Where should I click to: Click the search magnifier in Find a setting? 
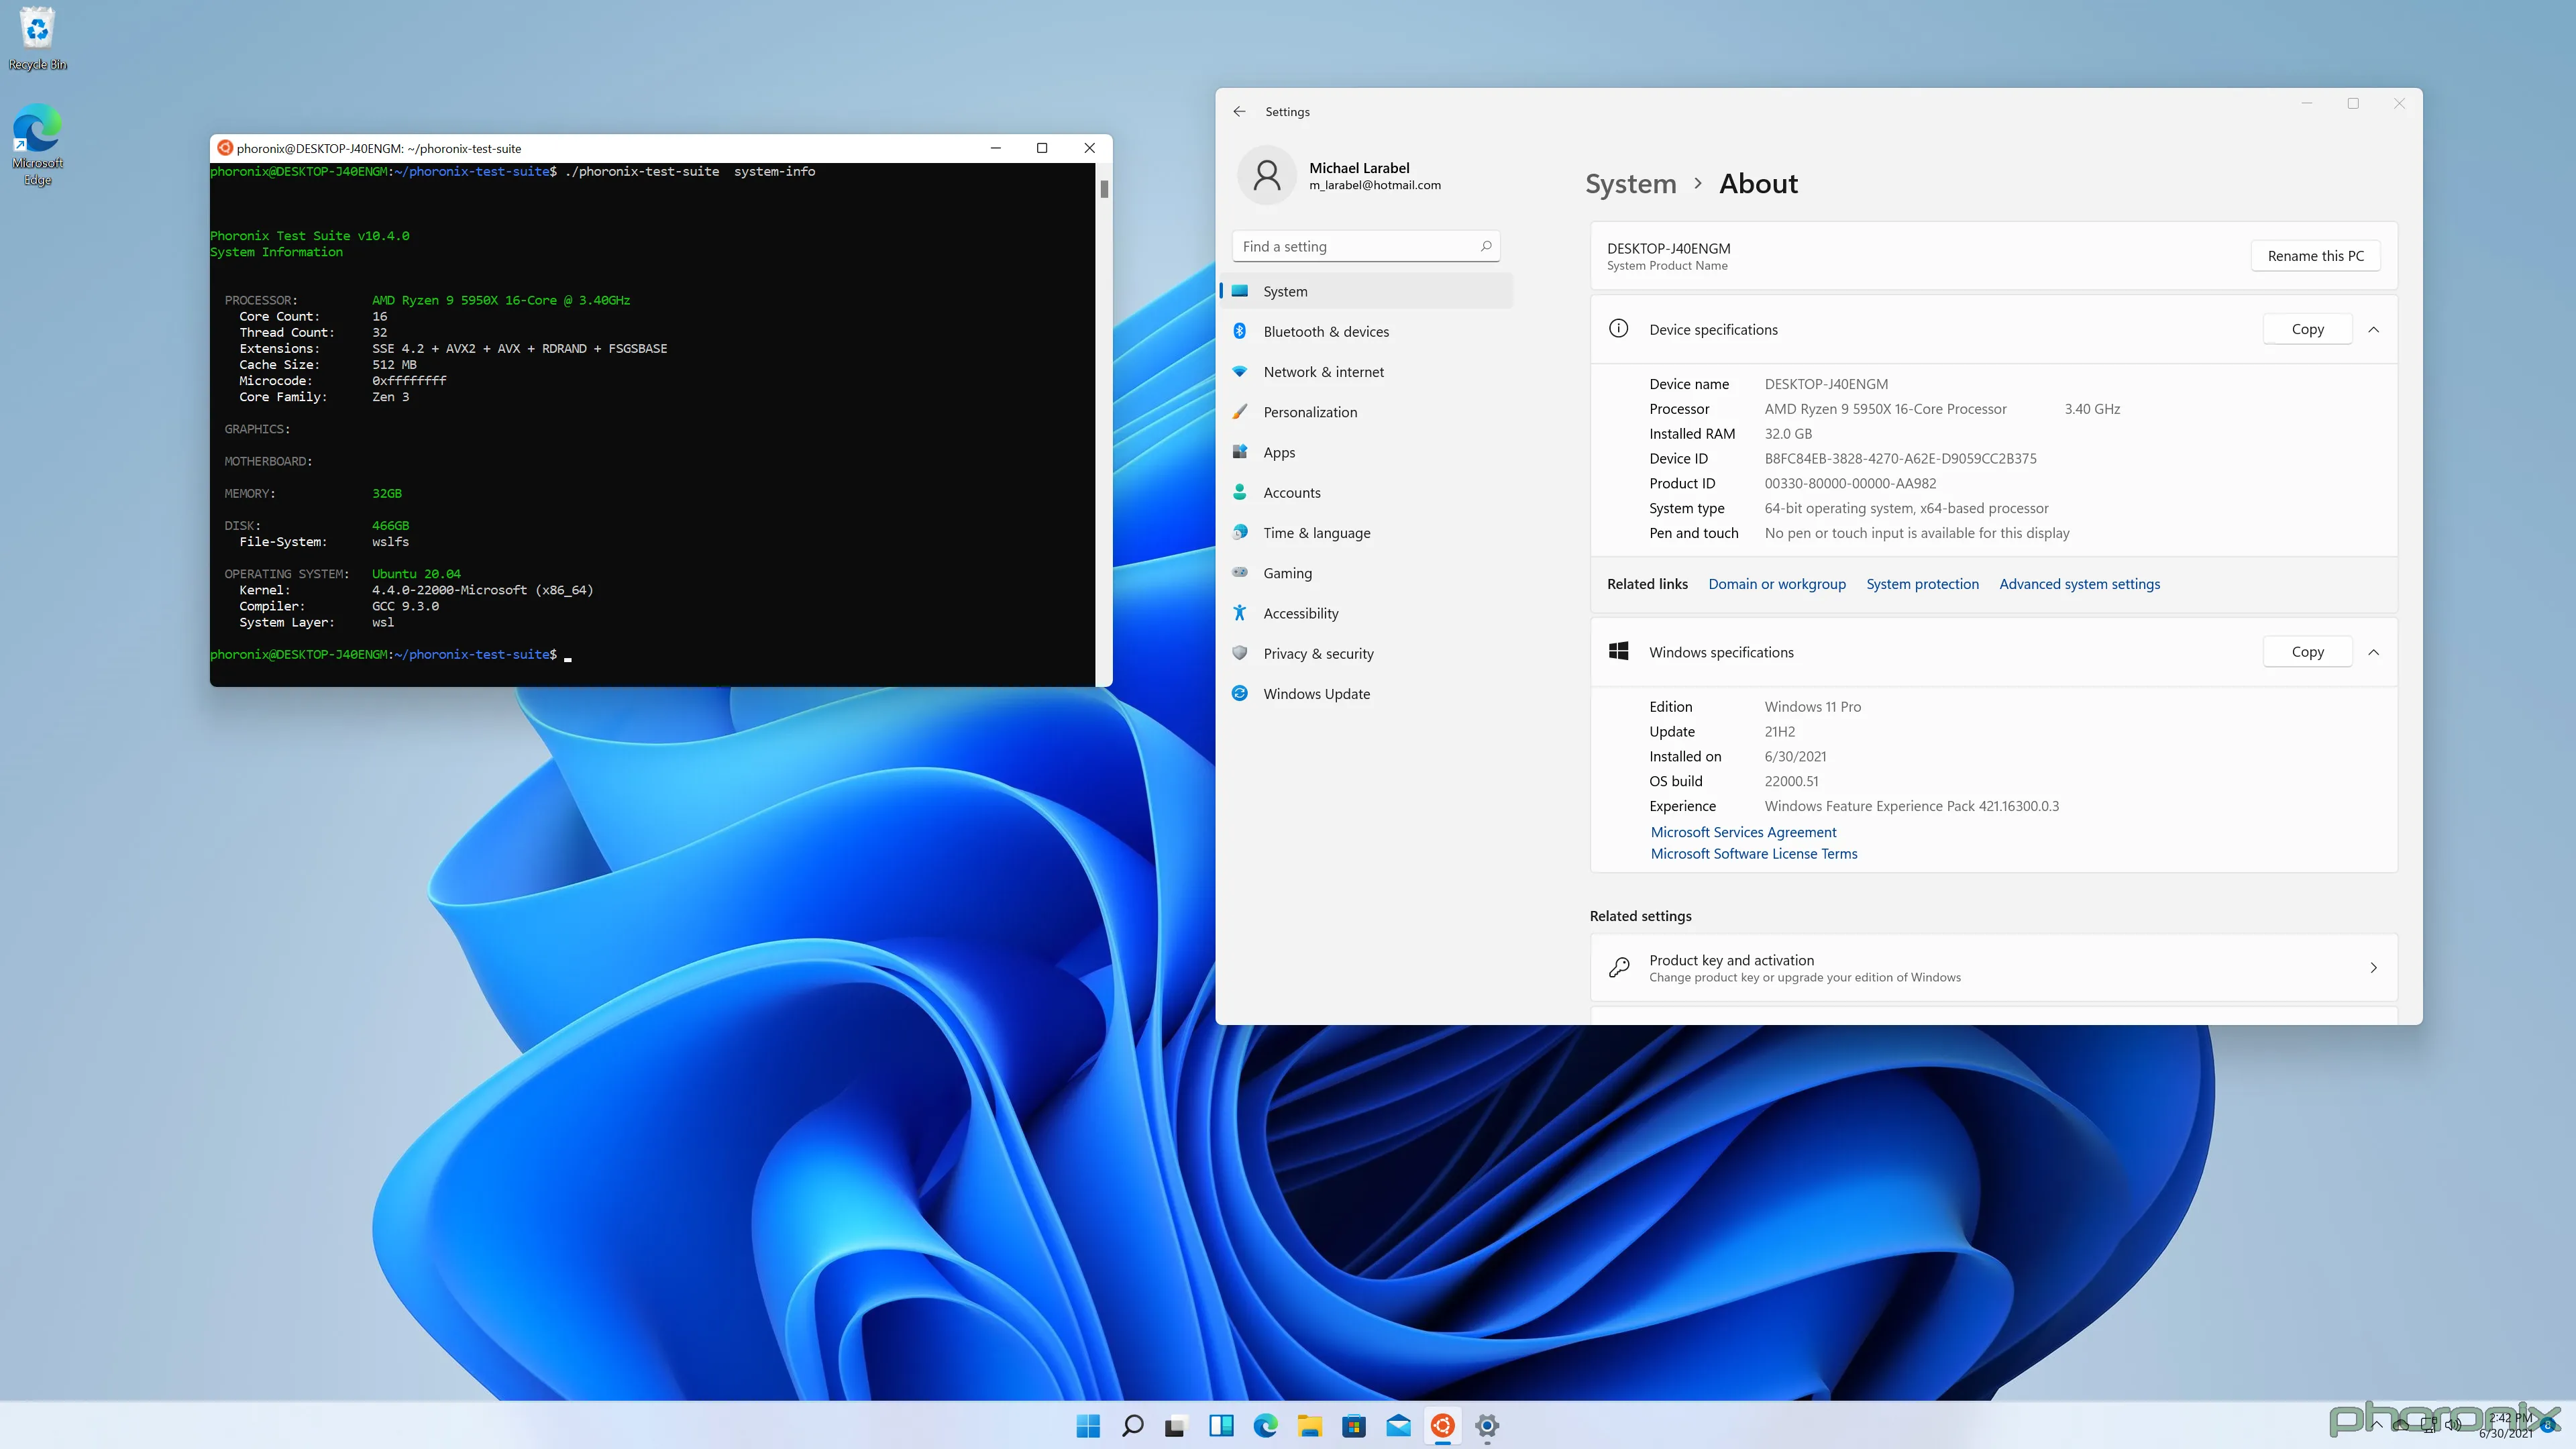pos(1486,246)
